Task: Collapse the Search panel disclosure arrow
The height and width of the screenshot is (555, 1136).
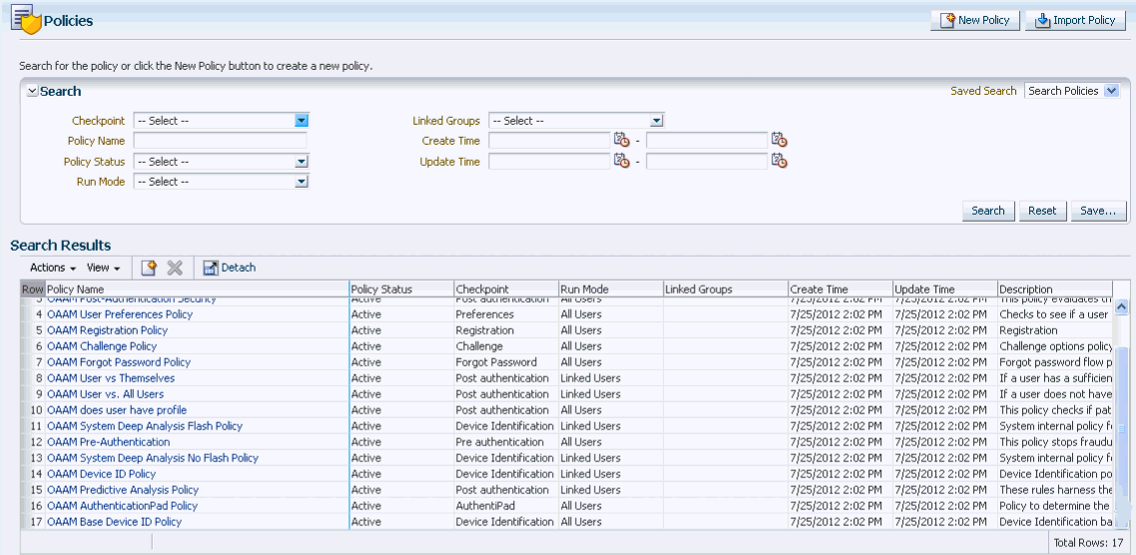Action: point(32,91)
